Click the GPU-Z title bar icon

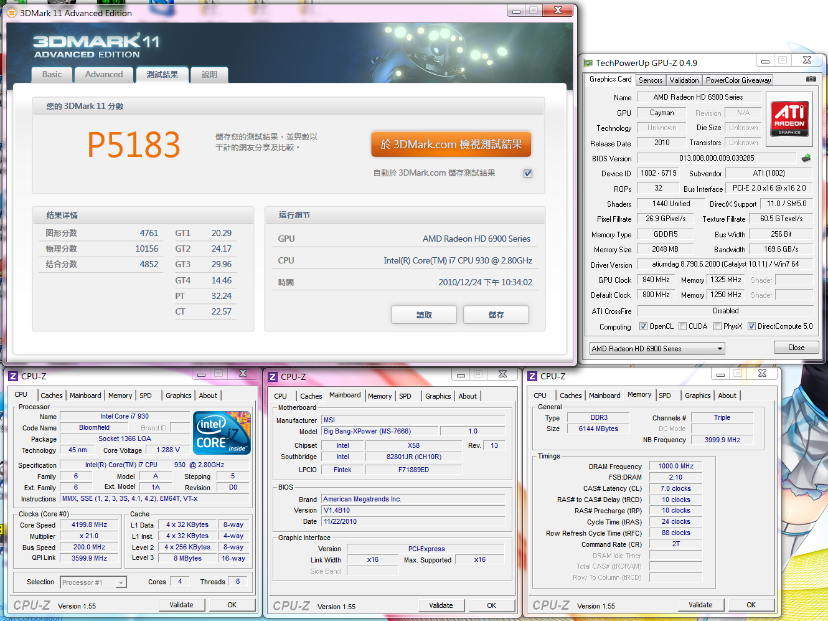588,63
